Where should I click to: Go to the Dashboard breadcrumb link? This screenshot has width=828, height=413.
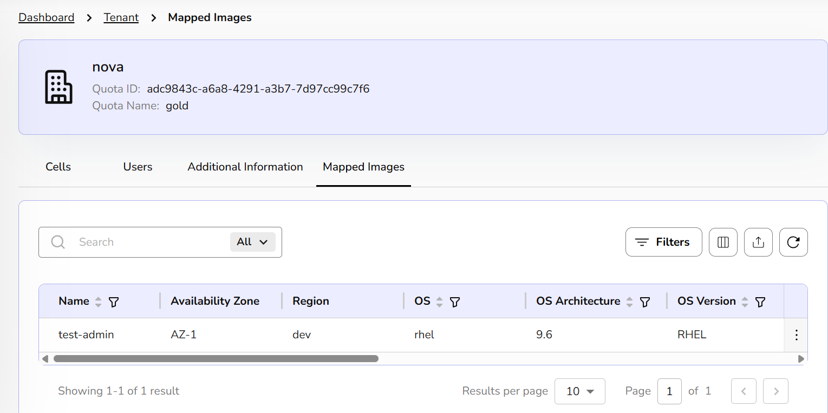point(46,17)
